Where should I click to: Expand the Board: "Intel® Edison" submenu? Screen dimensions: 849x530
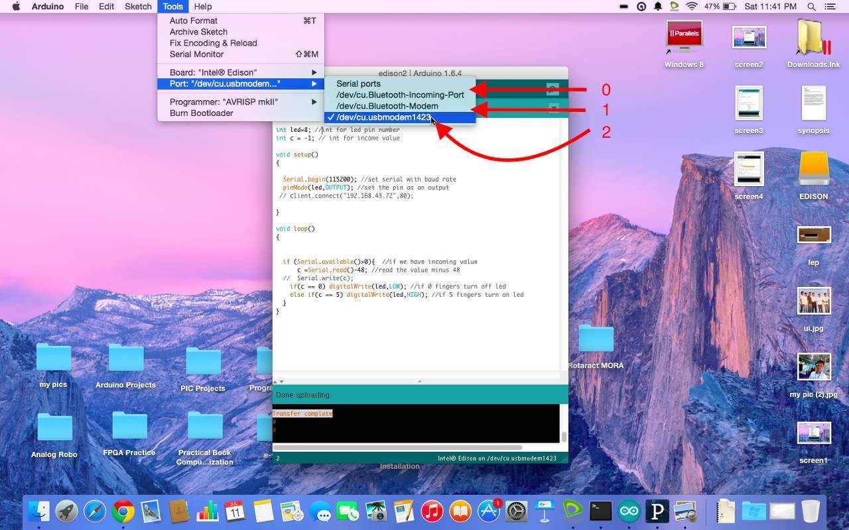click(241, 72)
